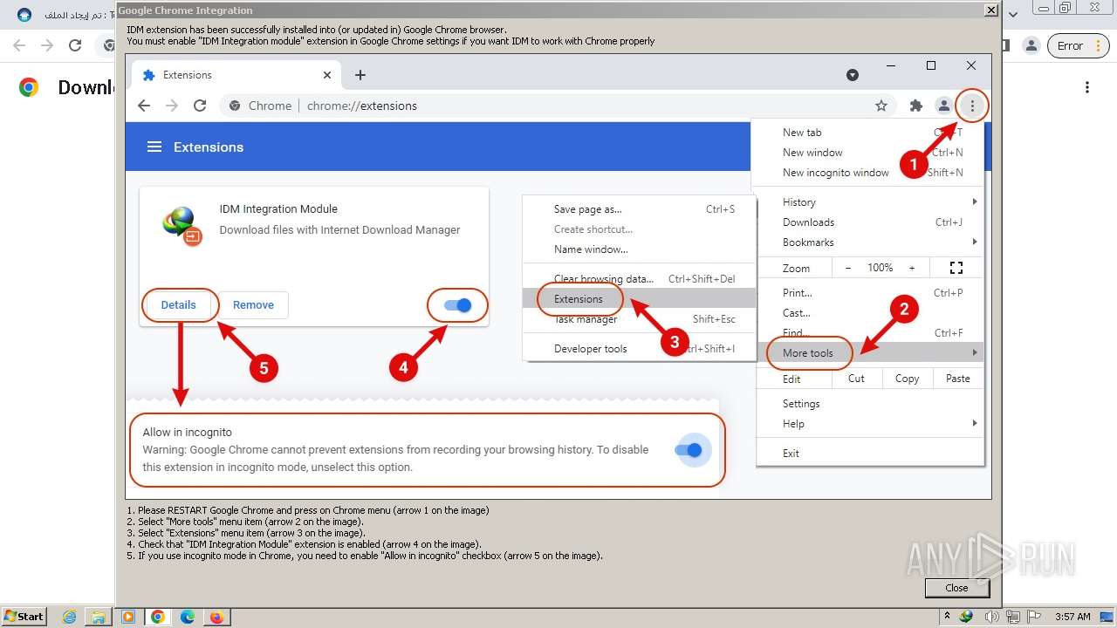Image resolution: width=1117 pixels, height=628 pixels.
Task: Open Windows Media Player from the taskbar
Action: click(x=128, y=617)
